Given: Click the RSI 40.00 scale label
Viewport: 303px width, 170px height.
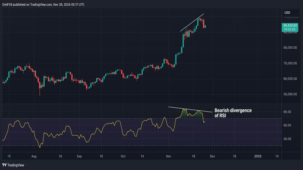Looking at the screenshot, I should [287, 139].
